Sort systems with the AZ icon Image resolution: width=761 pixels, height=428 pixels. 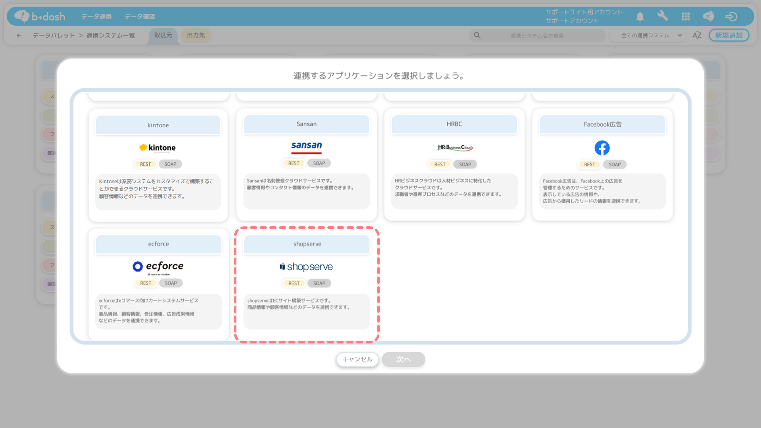pos(697,35)
